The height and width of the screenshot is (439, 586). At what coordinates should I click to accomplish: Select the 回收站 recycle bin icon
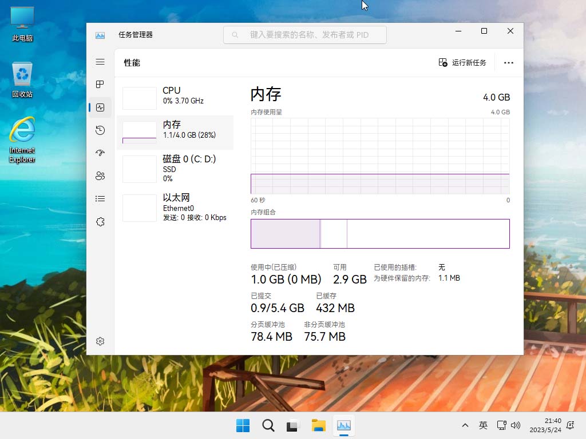click(x=22, y=80)
